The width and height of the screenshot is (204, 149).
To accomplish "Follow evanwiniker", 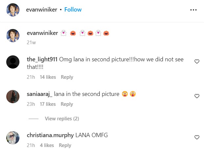I will (73, 10).
